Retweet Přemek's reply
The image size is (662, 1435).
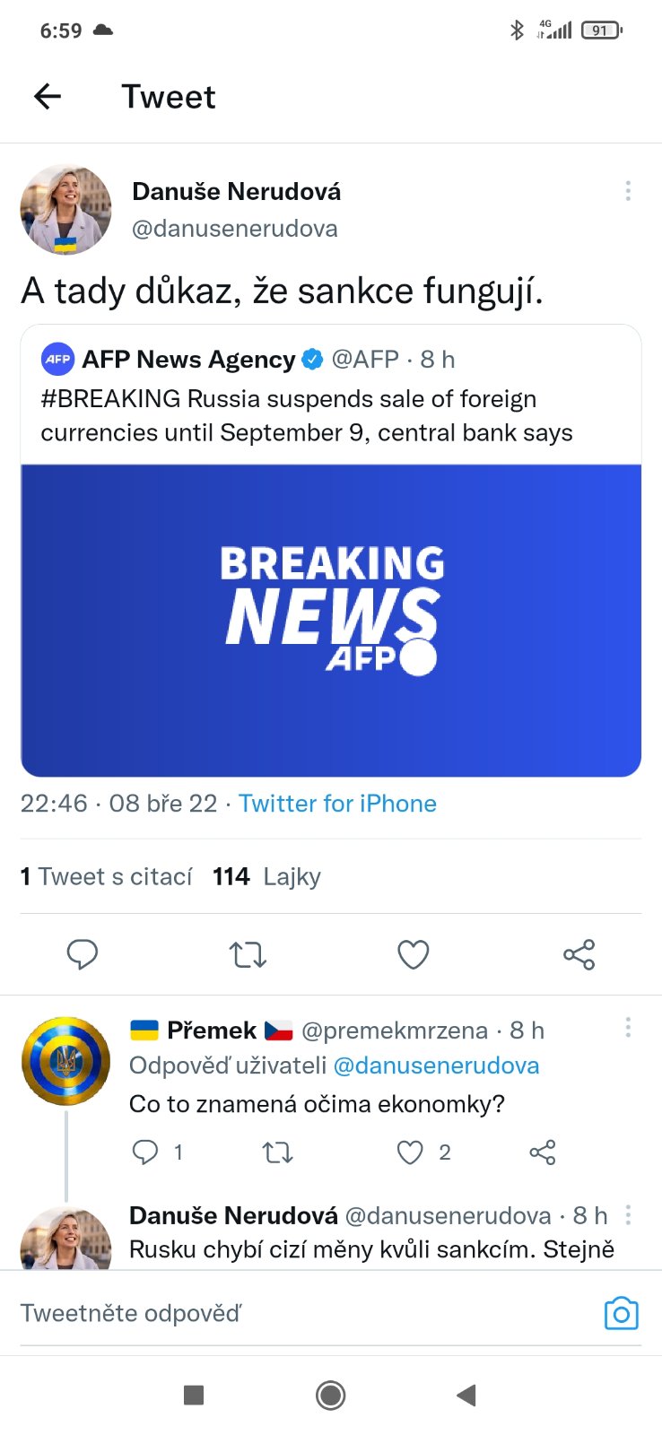point(277,1152)
